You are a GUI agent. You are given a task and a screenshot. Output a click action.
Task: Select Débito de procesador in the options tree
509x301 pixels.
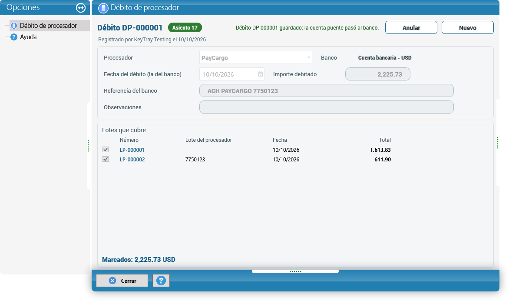tap(48, 25)
